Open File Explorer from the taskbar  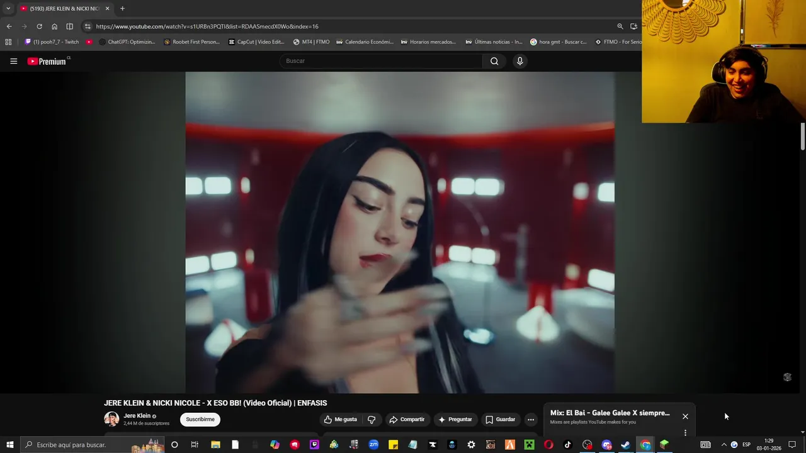coord(215,445)
